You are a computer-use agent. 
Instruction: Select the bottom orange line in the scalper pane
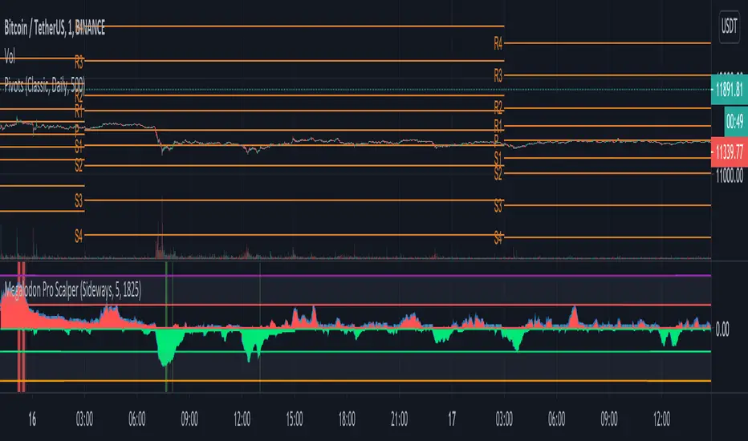tap(356, 381)
